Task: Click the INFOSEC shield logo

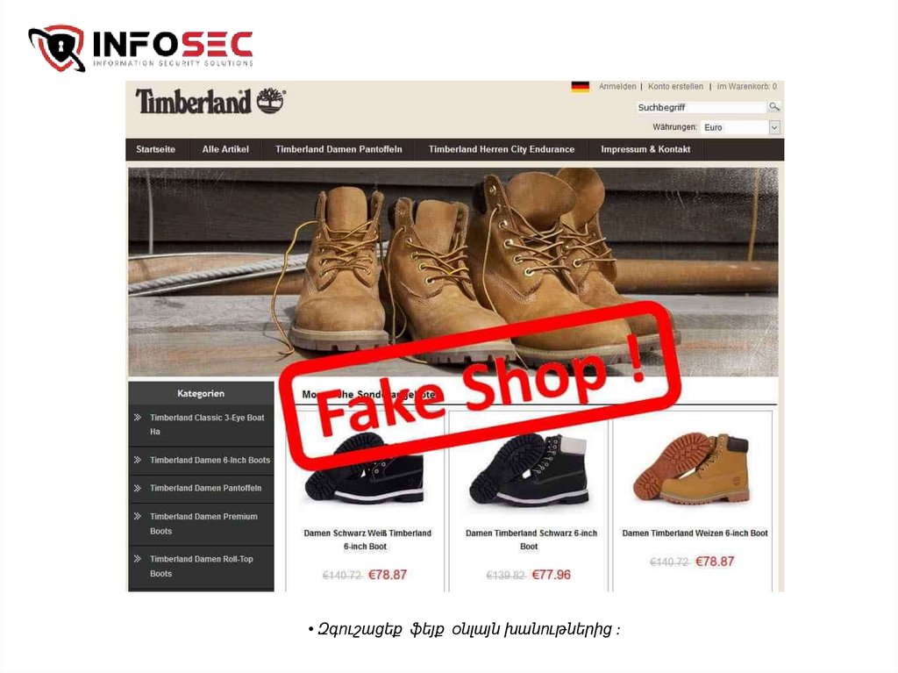Action: pos(57,47)
